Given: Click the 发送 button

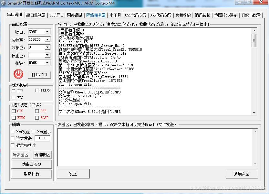Looking at the screenshot, I should click(73, 174).
